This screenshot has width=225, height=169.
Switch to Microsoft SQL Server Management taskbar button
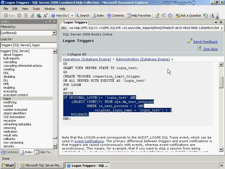[x=41, y=165]
